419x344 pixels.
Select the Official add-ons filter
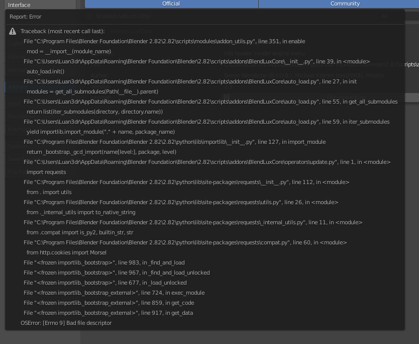pos(171,4)
